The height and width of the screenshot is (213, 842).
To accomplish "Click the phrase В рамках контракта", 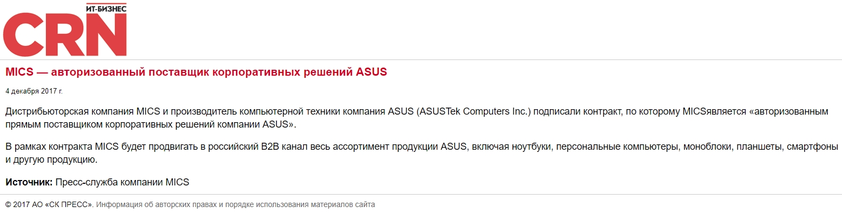I will 49,147.
